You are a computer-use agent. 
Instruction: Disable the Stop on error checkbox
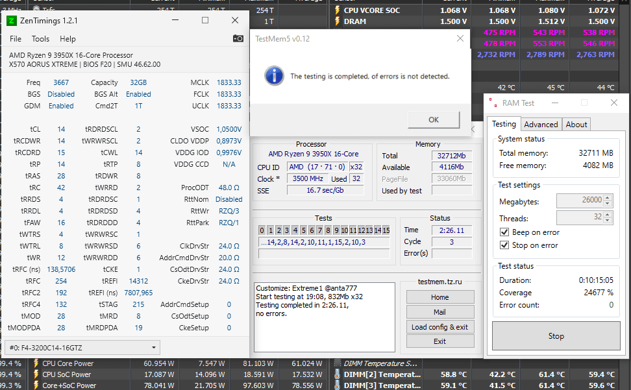click(504, 245)
